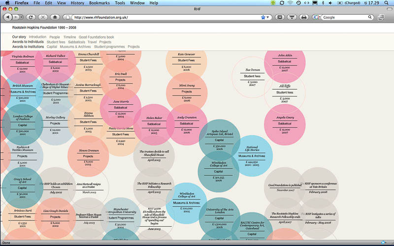394x246 pixels.
Task: Bookmark the page with the blue star
Action: click(x=263, y=17)
